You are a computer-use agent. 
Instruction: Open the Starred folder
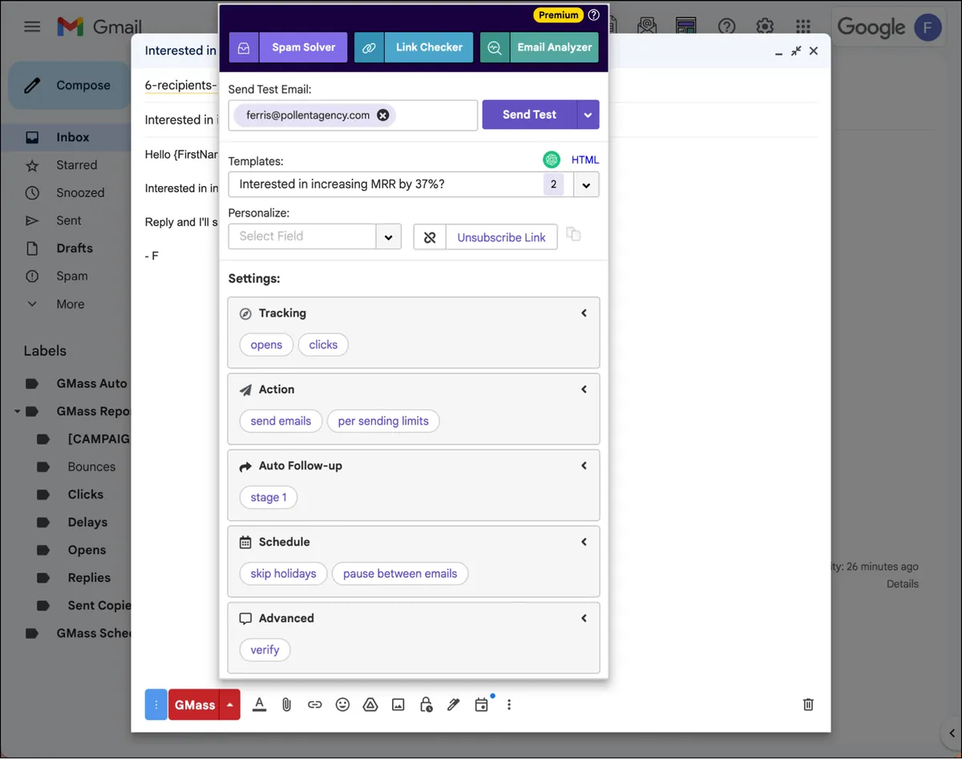coord(76,165)
